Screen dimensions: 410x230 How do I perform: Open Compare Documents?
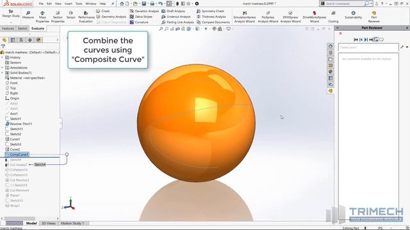tap(213, 22)
